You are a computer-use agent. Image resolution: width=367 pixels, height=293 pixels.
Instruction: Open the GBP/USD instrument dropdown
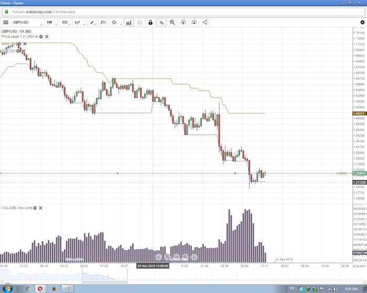pyautogui.click(x=27, y=22)
